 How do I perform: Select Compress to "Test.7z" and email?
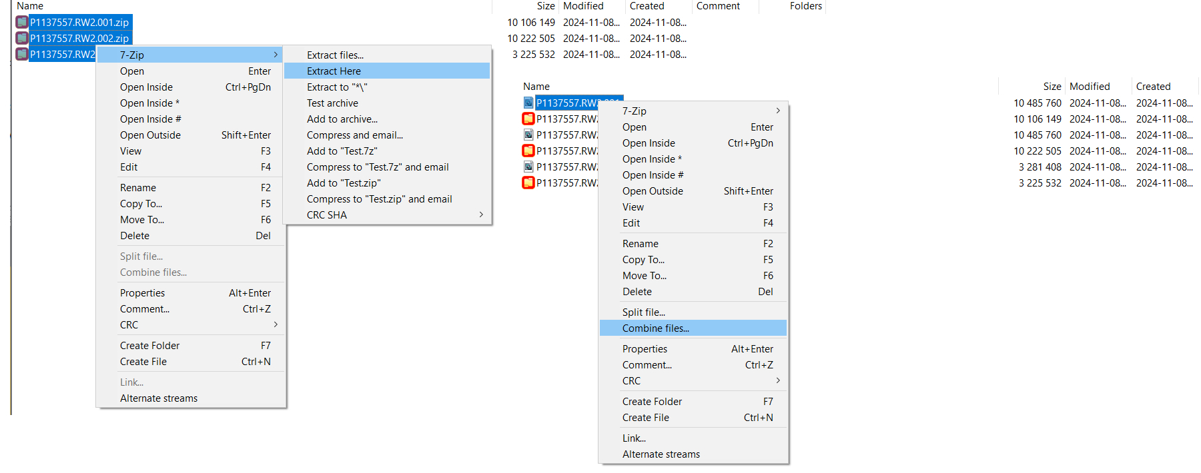point(387,167)
